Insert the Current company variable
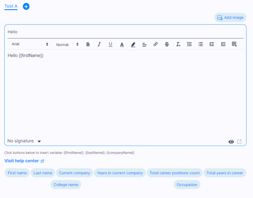 tap(74, 173)
